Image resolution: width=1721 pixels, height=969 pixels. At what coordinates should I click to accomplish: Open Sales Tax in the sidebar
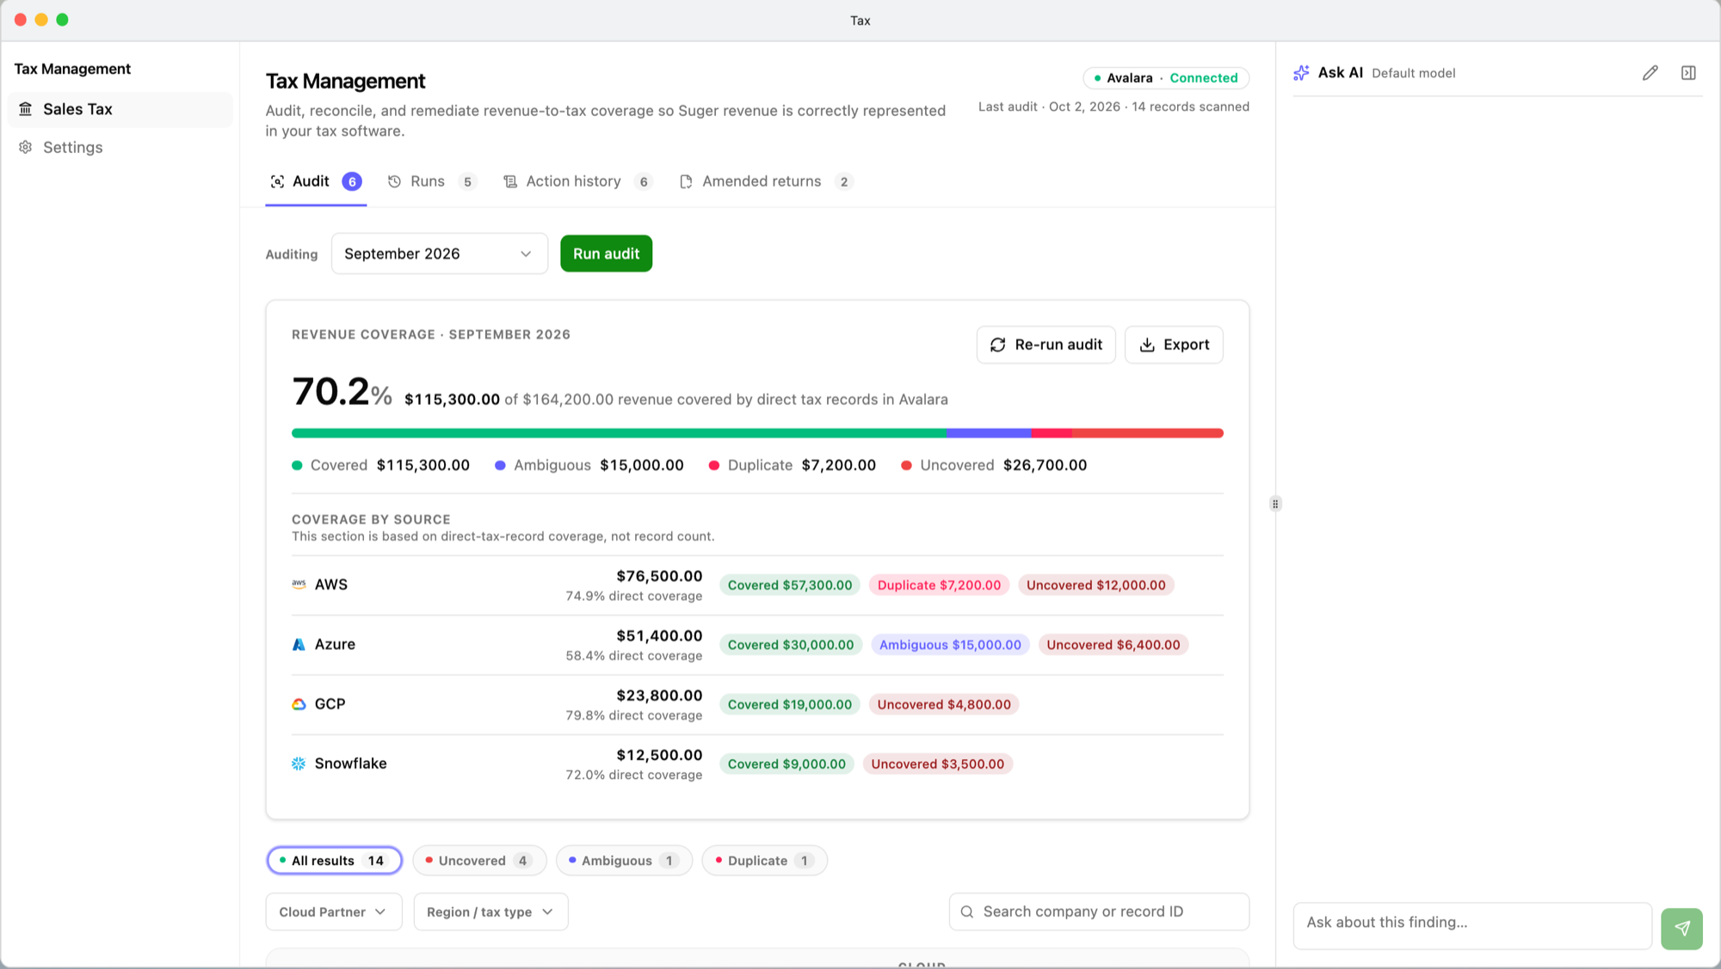click(120, 109)
